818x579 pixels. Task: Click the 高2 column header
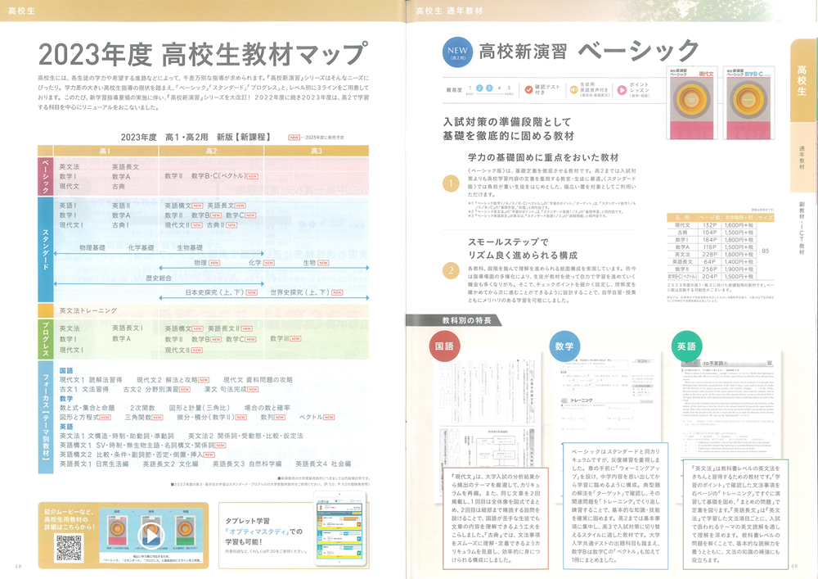(211, 151)
